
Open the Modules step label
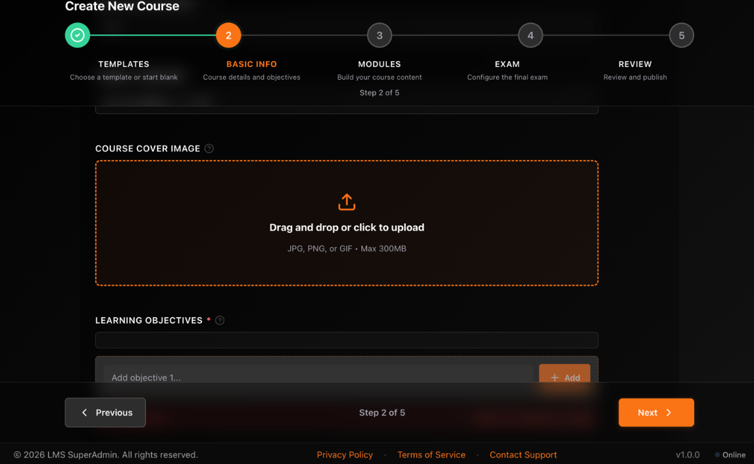point(379,64)
